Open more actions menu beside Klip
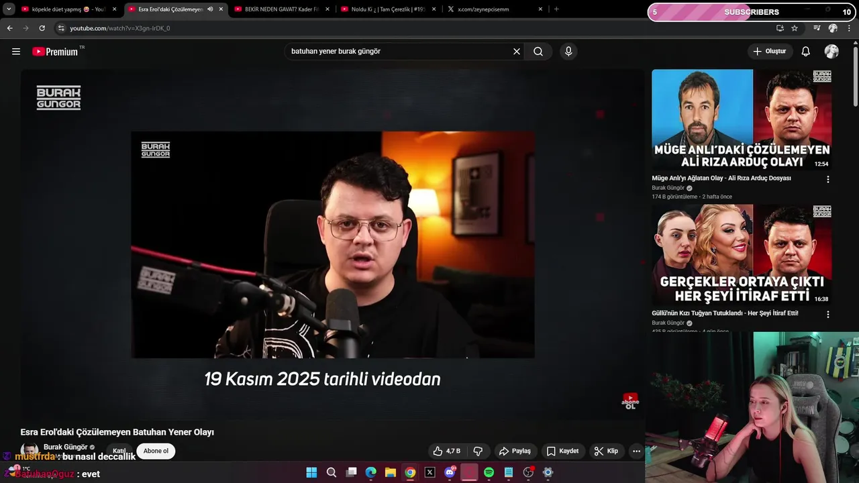This screenshot has width=859, height=483. click(636, 451)
